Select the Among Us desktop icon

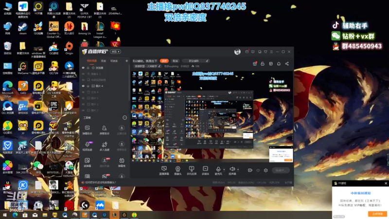point(84,29)
